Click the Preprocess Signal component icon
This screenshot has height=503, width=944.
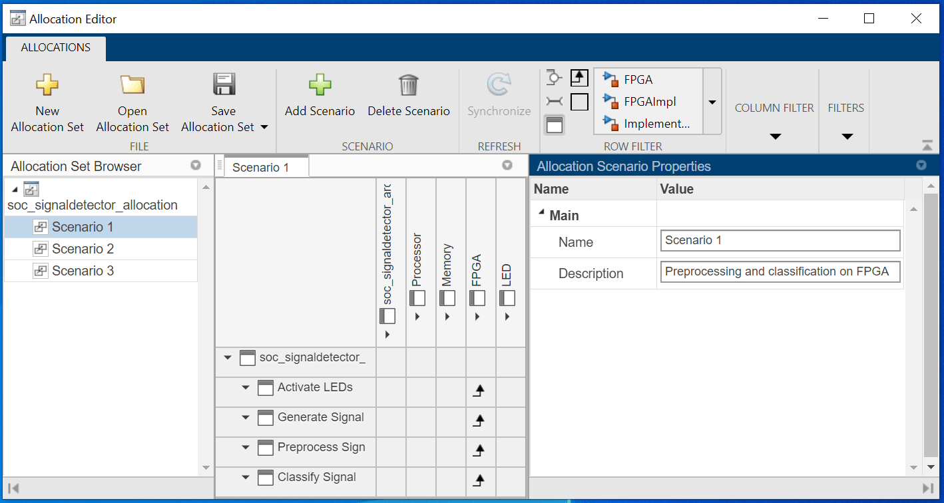coord(266,448)
